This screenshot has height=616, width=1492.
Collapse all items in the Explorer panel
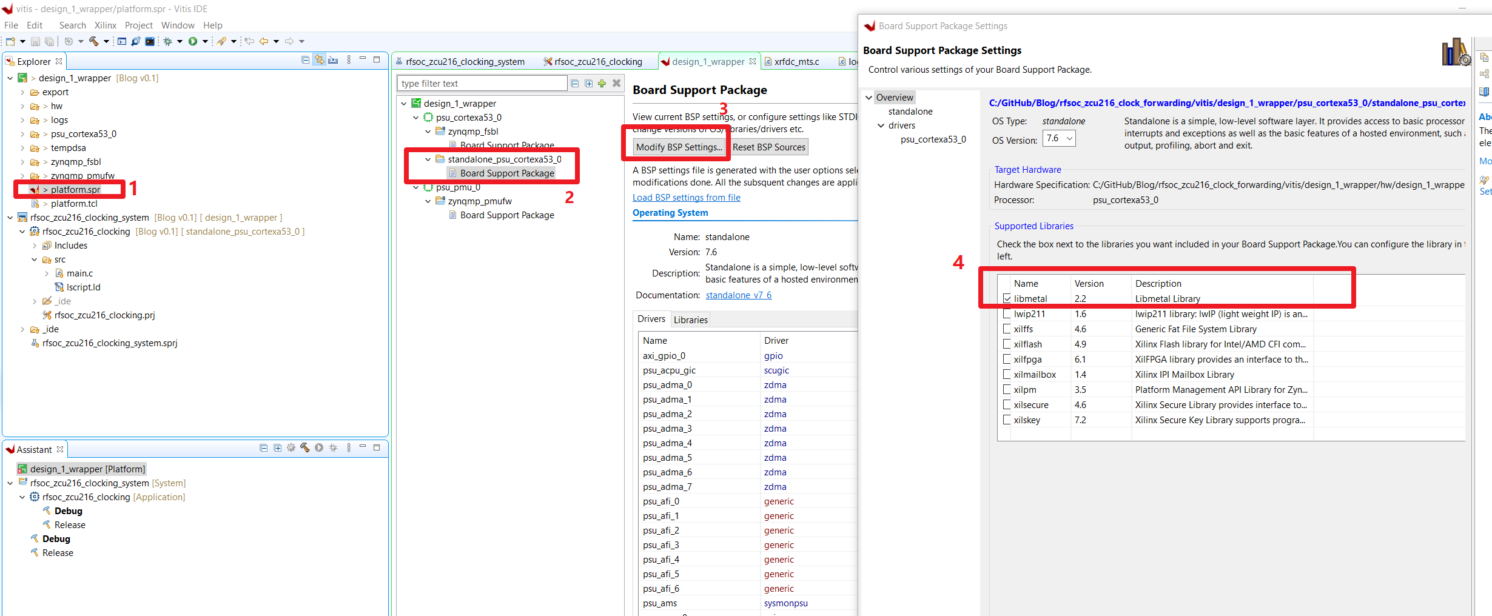tap(305, 60)
